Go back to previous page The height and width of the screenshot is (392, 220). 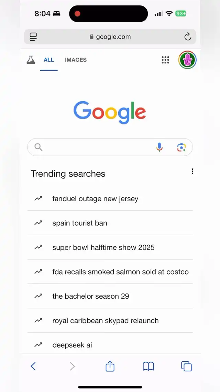pos(33,366)
